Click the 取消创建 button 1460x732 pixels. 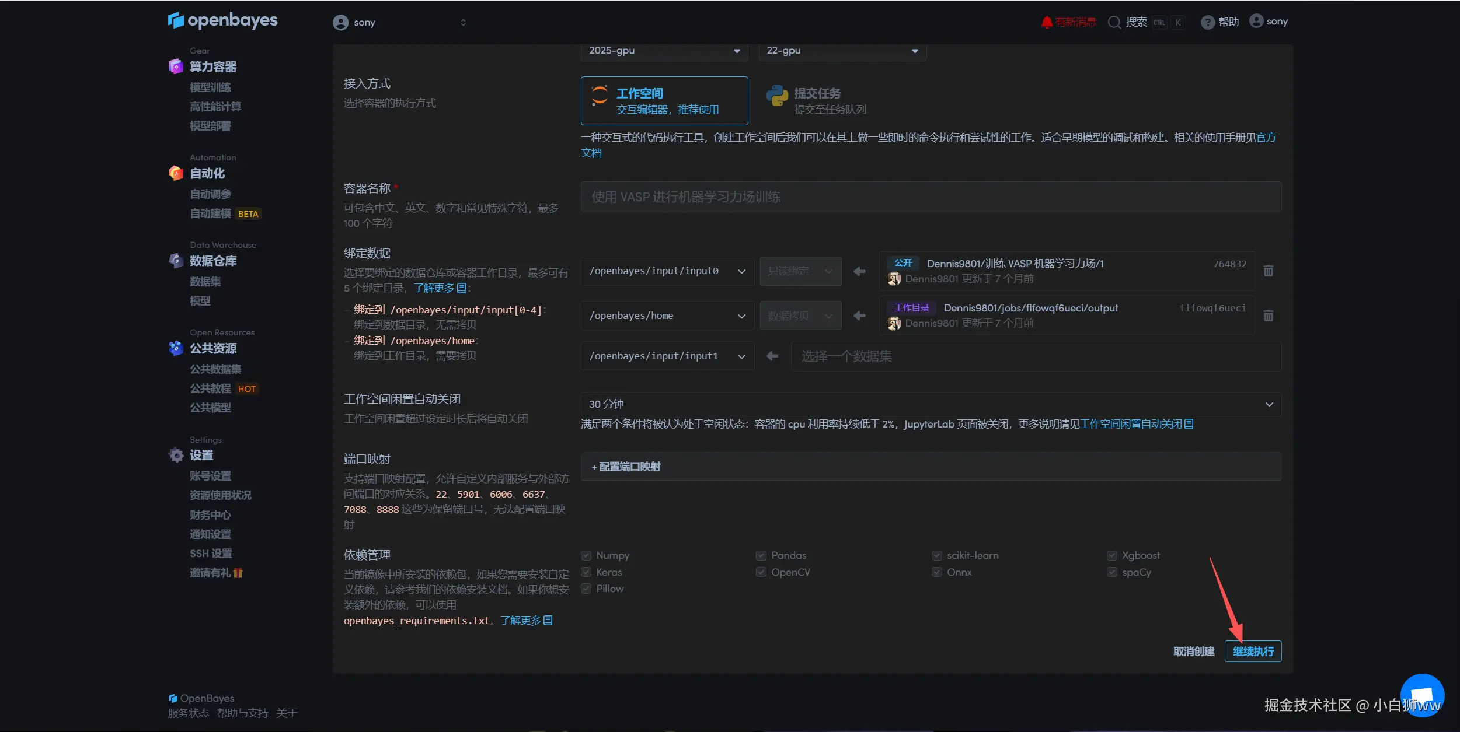coord(1193,652)
